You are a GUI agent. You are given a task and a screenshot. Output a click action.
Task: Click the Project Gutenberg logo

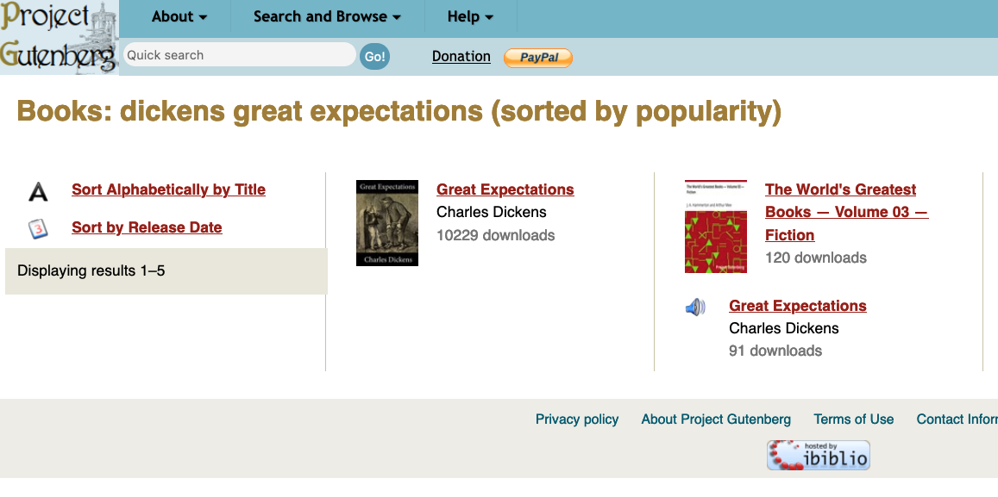(59, 37)
